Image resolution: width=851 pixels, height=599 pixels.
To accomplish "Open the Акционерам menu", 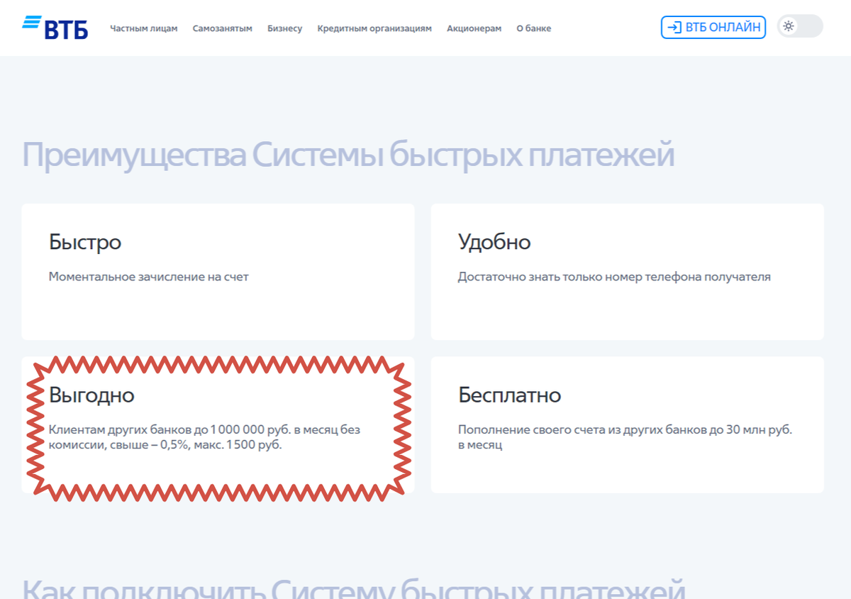I will click(x=474, y=28).
